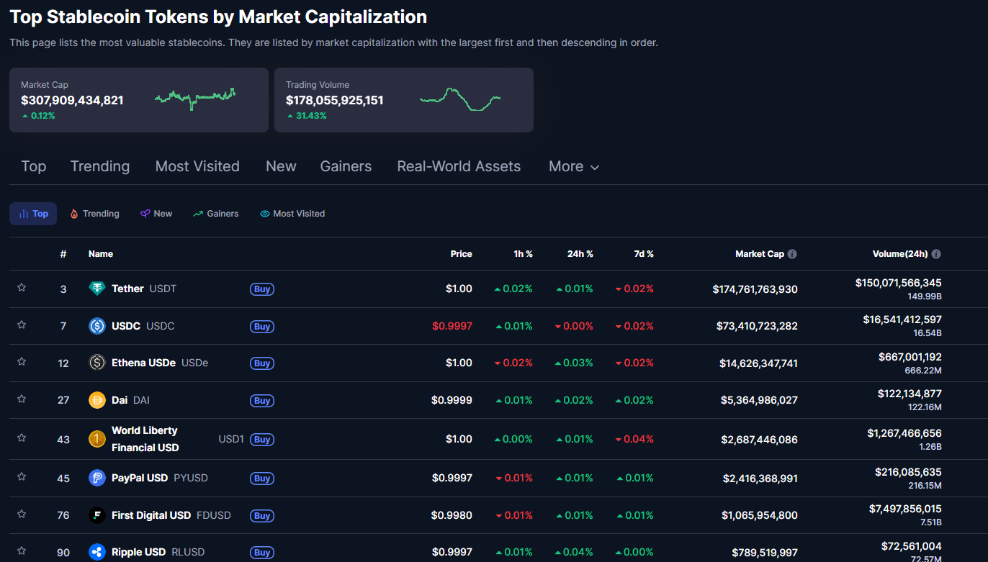988x562 pixels.
Task: Click Tether volume $150,071,566,345
Action: (x=898, y=283)
